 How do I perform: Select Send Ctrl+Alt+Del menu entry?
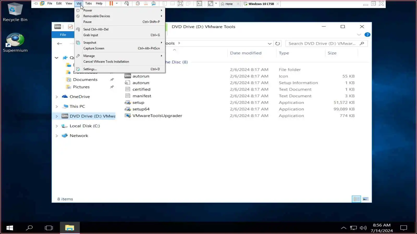(120, 29)
